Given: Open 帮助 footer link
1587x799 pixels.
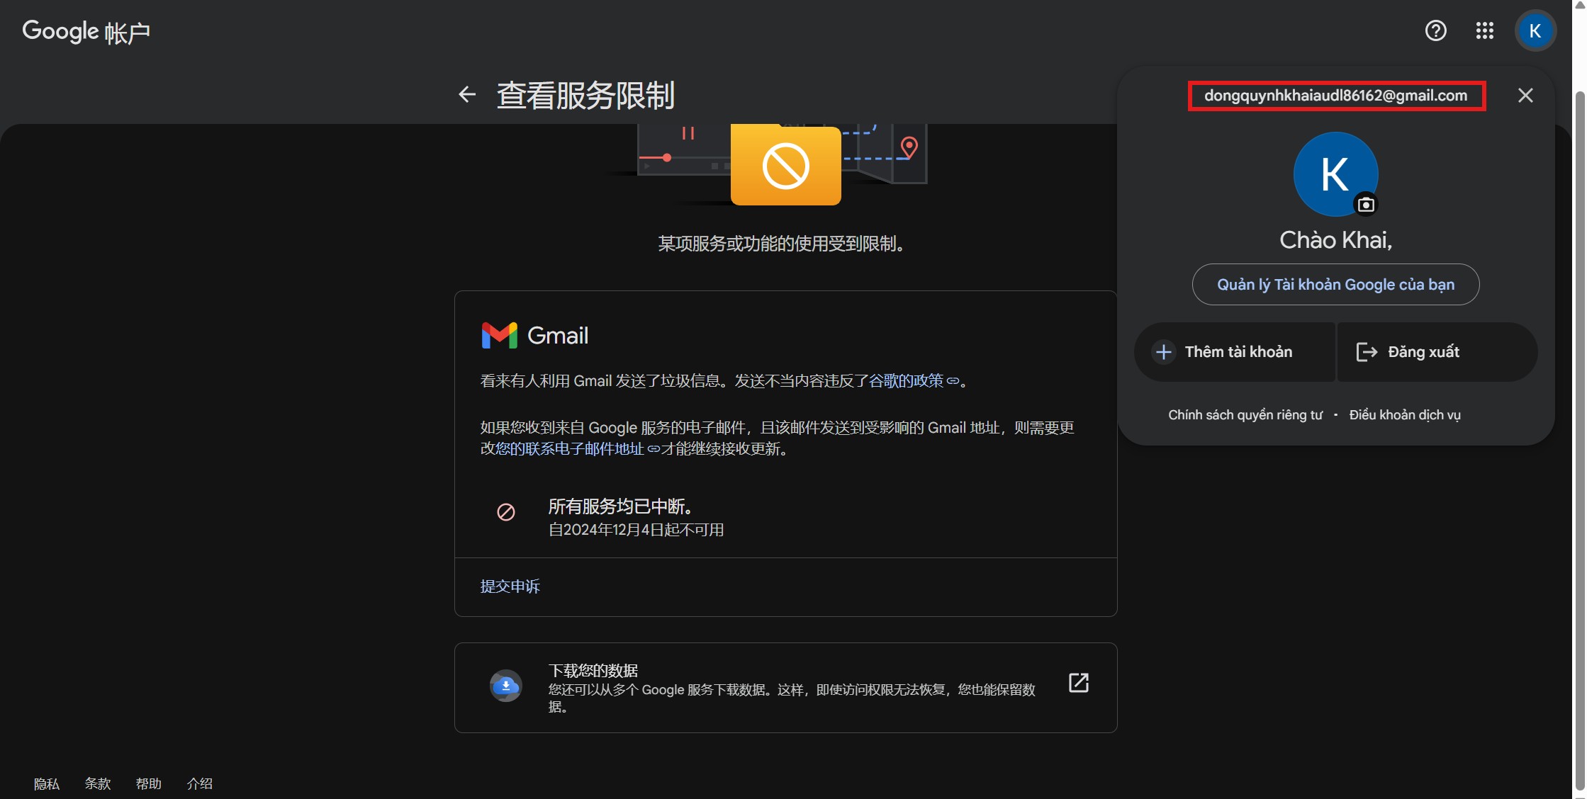Looking at the screenshot, I should [x=149, y=784].
